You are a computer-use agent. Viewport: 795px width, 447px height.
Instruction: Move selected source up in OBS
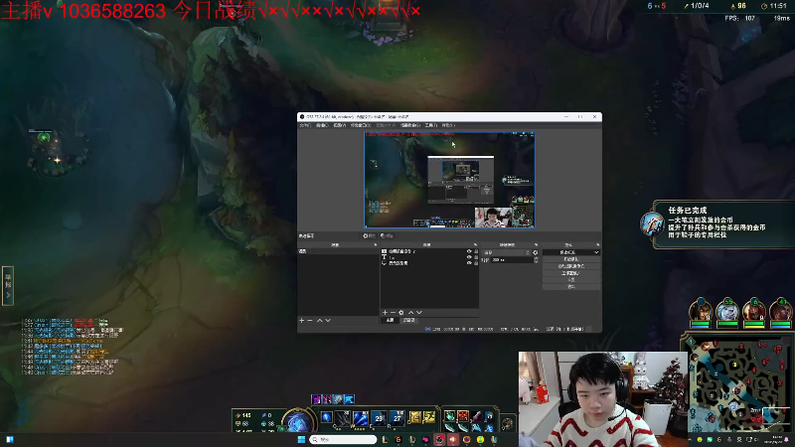[x=411, y=312]
